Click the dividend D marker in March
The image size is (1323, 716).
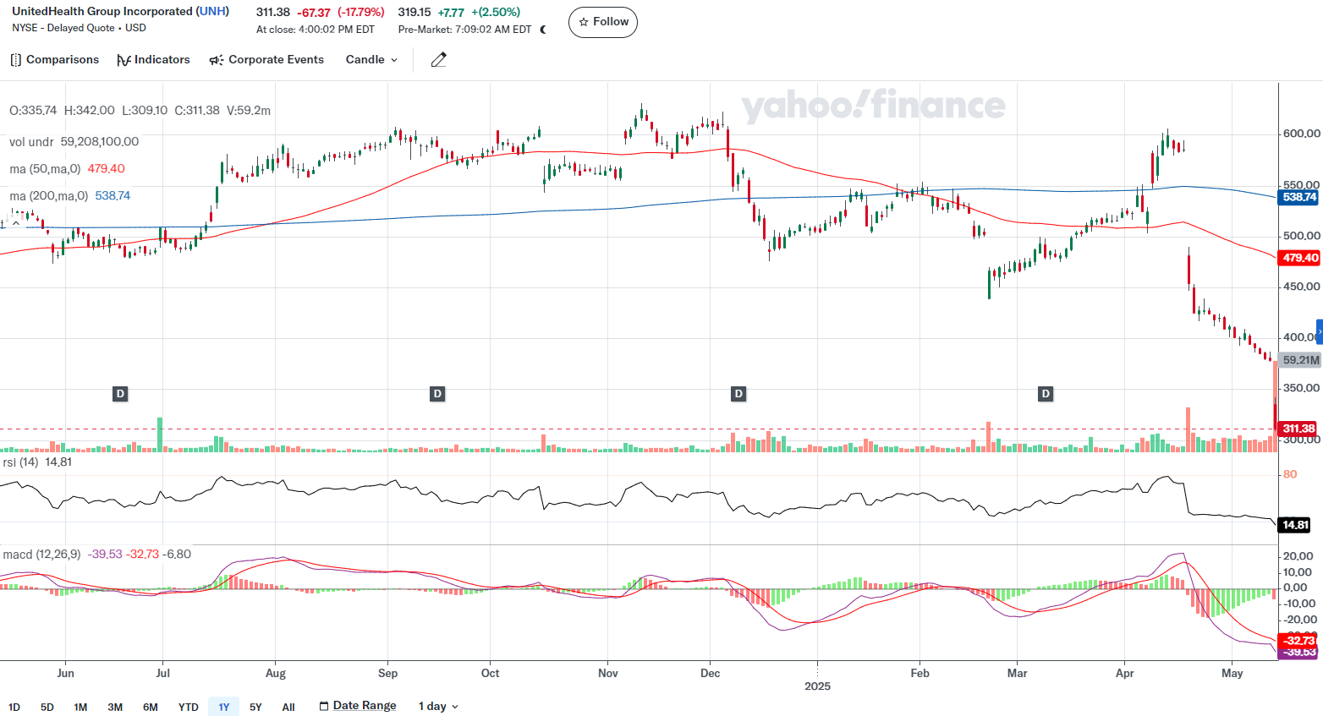(1046, 394)
